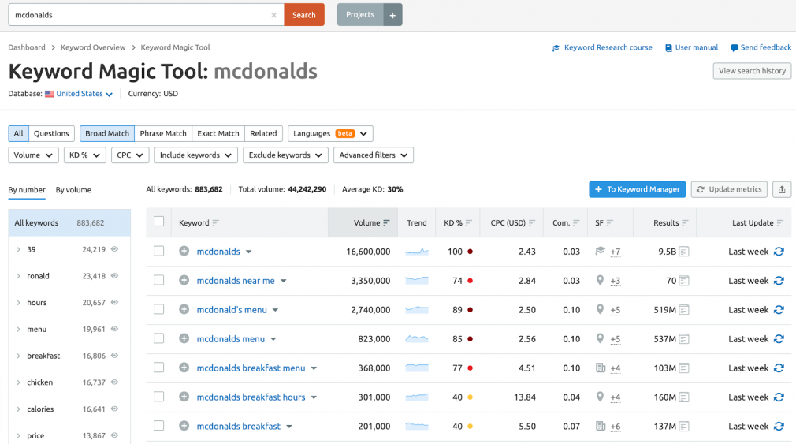
Task: Switch to Related tab
Action: click(263, 133)
